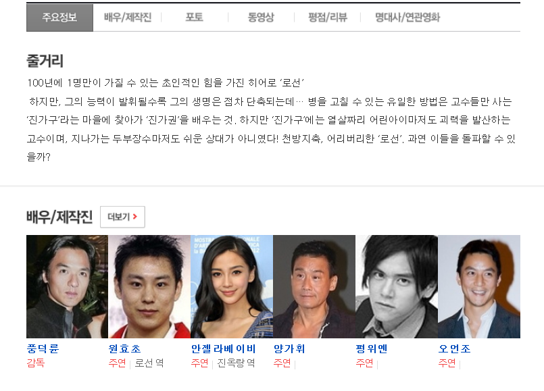The image size is (544, 391).
Task: Go to the 동영상 tab
Action: (261, 18)
